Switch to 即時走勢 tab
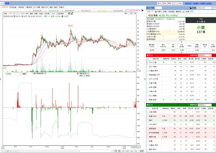Screen dimensions: 216x153 coord(13,7)
